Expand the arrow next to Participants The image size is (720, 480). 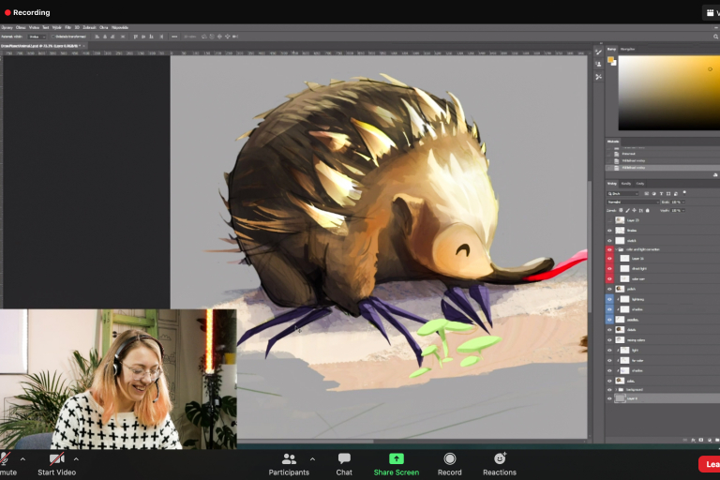[x=312, y=459]
